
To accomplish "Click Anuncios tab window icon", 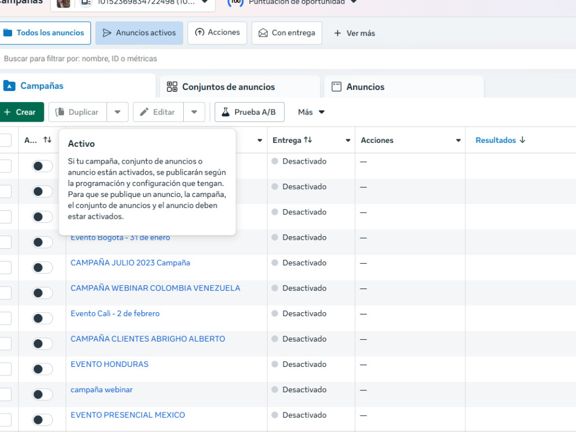I will tap(336, 87).
